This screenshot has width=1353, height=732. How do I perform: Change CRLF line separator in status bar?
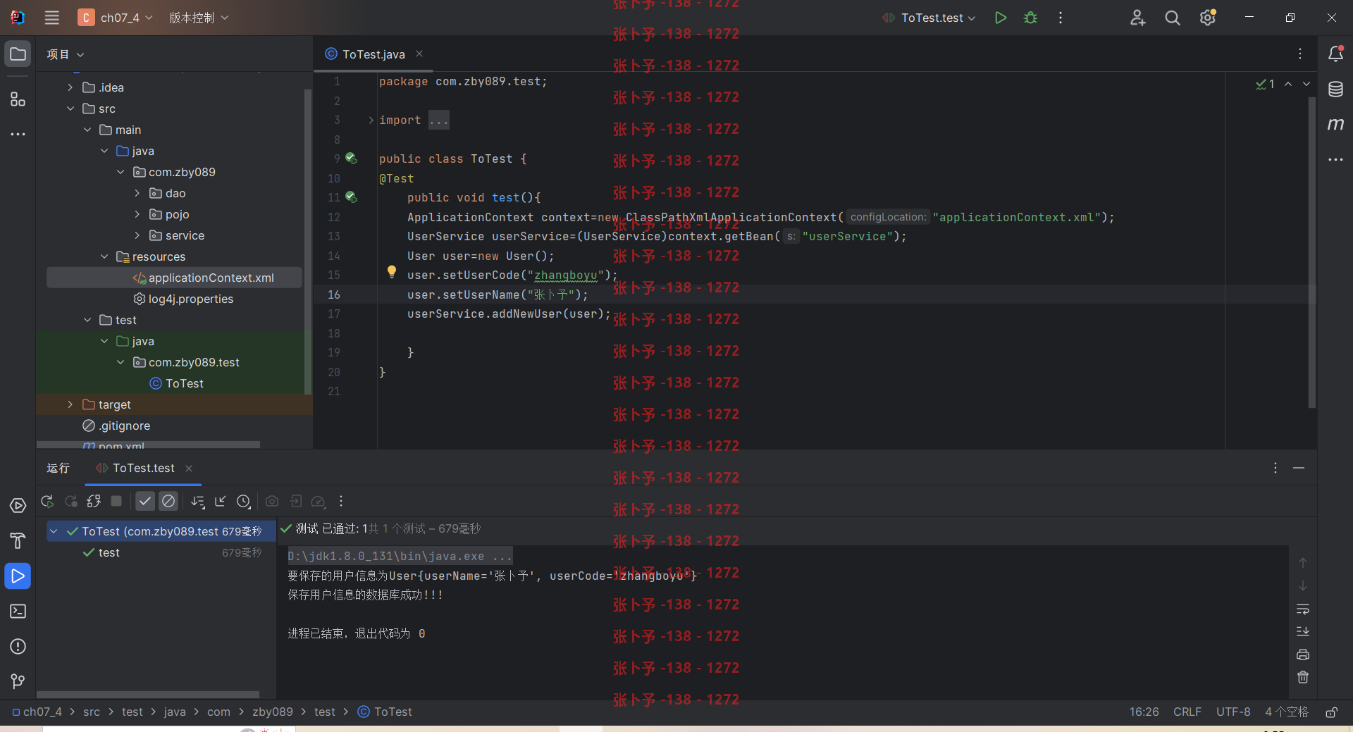tap(1187, 712)
